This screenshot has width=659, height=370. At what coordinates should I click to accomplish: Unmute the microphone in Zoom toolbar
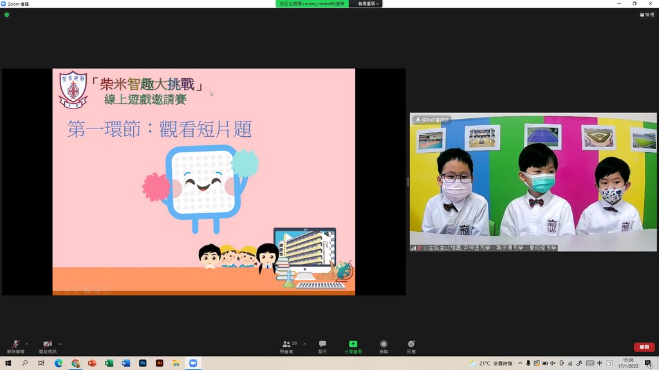pos(15,345)
